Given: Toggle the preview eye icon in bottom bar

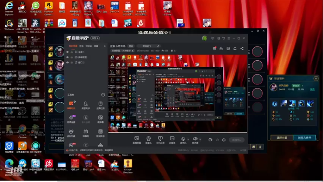Looking at the screenshot, I should (x=217, y=140).
